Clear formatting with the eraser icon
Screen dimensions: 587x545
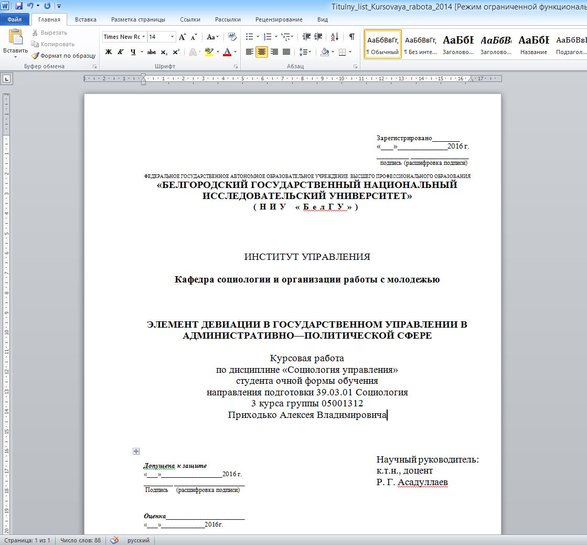tap(232, 37)
